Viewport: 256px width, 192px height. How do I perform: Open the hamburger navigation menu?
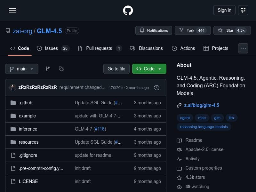pyautogui.click(x=12, y=10)
